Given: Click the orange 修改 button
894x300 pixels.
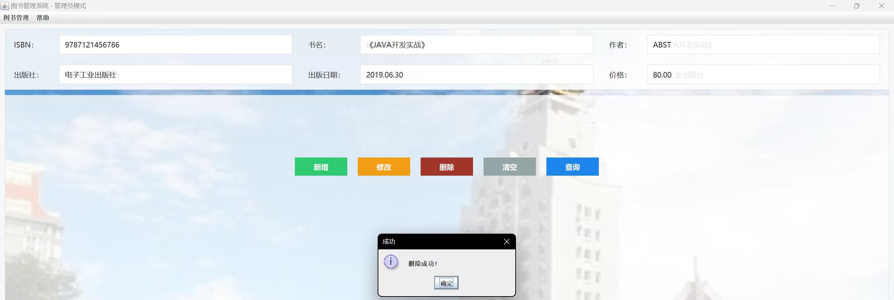Looking at the screenshot, I should 384,167.
